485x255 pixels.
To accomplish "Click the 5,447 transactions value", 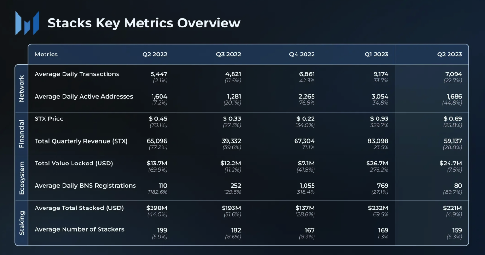I will point(159,74).
